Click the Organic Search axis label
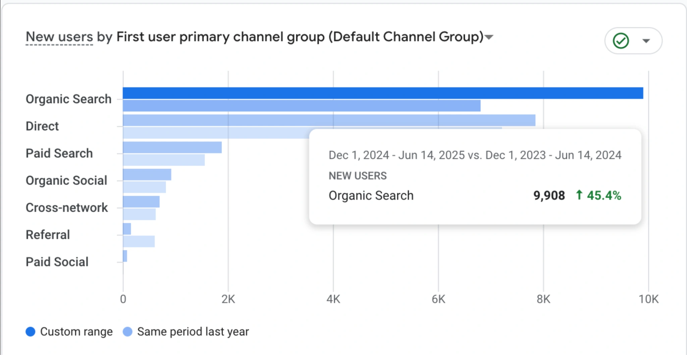Image resolution: width=687 pixels, height=355 pixels. [68, 99]
